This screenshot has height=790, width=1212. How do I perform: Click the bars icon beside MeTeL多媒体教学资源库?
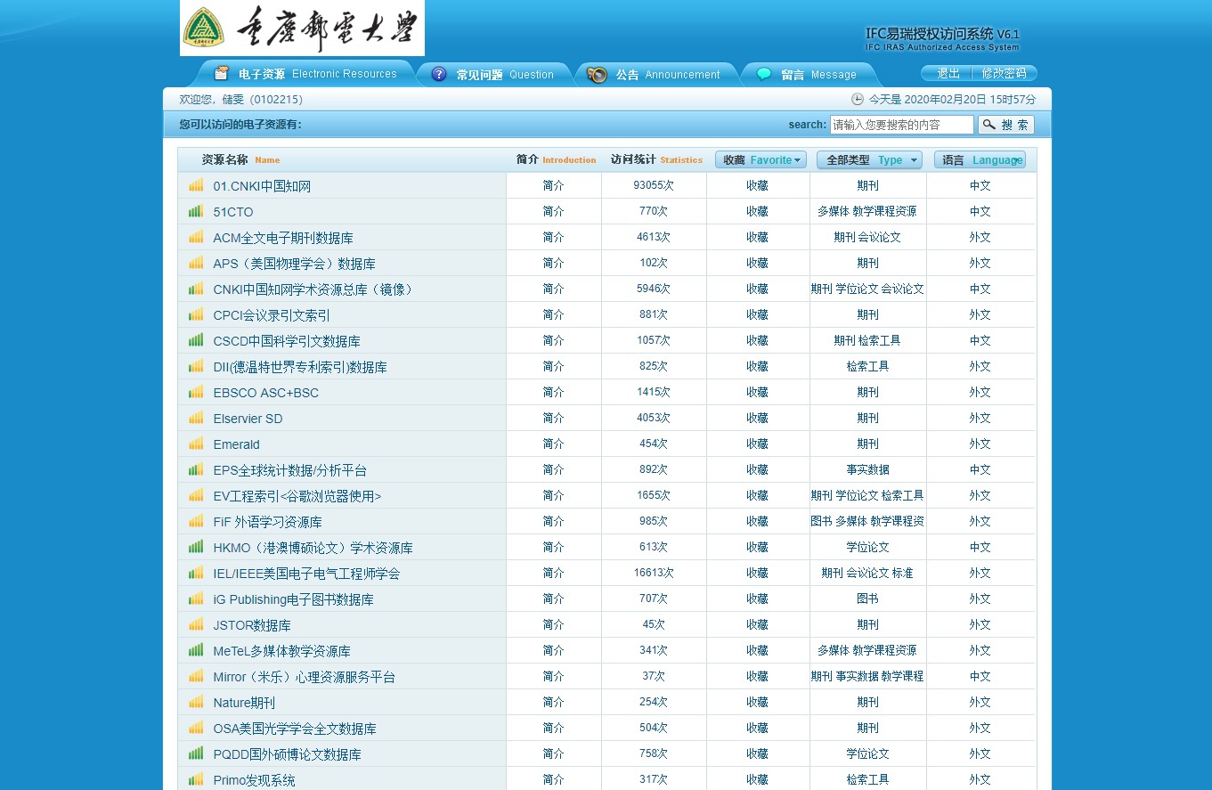click(x=196, y=650)
